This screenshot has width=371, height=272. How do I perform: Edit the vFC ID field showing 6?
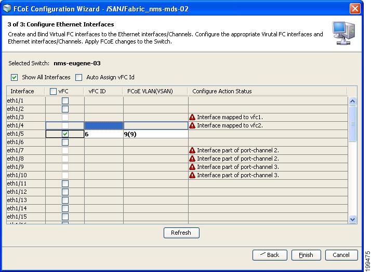104,134
